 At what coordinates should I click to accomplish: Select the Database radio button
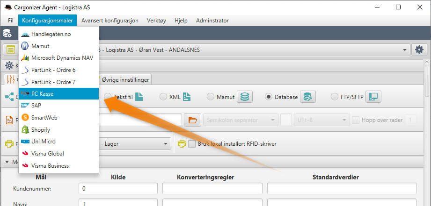tap(269, 97)
